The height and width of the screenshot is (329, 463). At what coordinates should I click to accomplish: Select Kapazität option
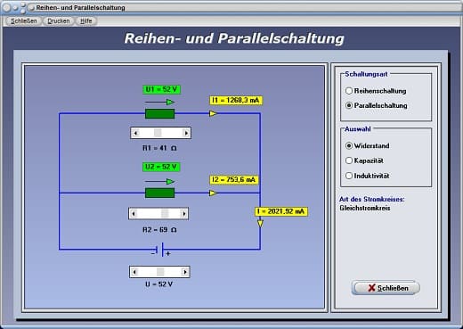click(x=364, y=160)
